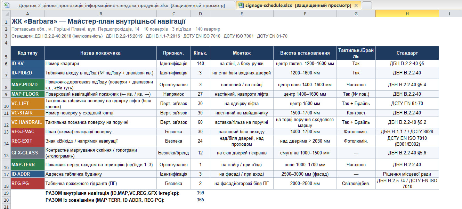Click the address line Полтавська обл. cell
This screenshot has height=209, width=462.
tap(116, 29)
